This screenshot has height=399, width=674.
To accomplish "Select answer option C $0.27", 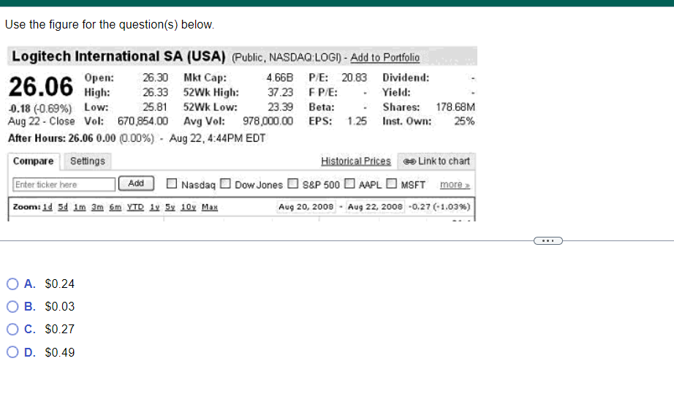I will (x=12, y=329).
